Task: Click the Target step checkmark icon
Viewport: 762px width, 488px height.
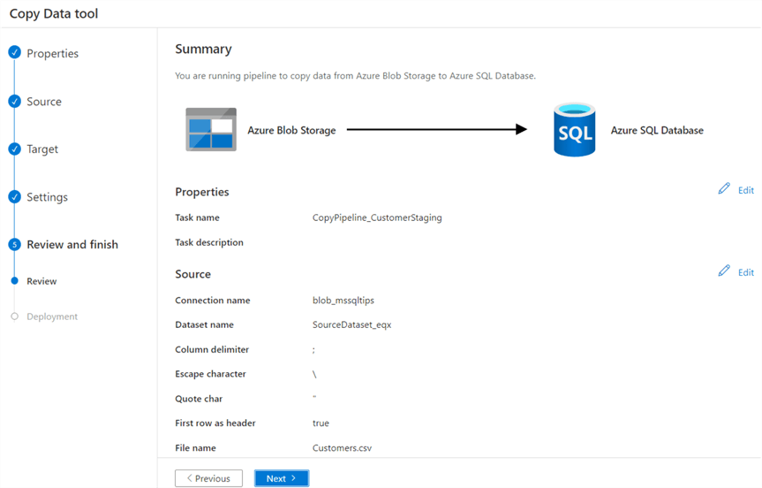Action: 15,149
